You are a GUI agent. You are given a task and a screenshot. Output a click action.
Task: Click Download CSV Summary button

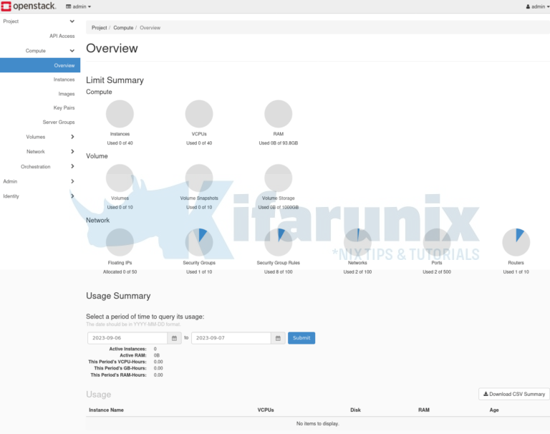click(x=514, y=394)
